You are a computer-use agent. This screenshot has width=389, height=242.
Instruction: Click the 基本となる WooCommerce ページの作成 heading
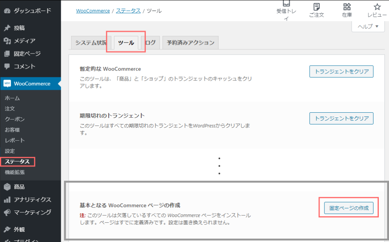(x=130, y=205)
